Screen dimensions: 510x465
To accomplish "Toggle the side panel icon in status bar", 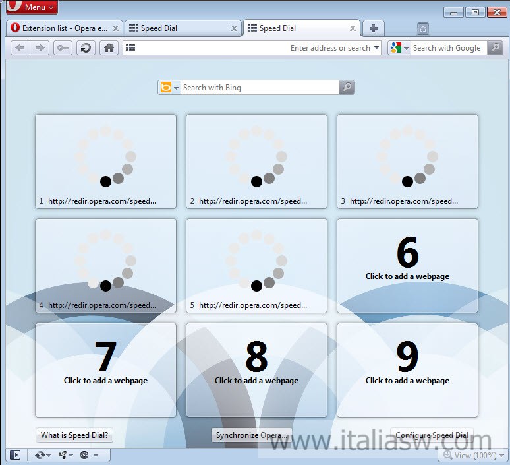I will 15,455.
